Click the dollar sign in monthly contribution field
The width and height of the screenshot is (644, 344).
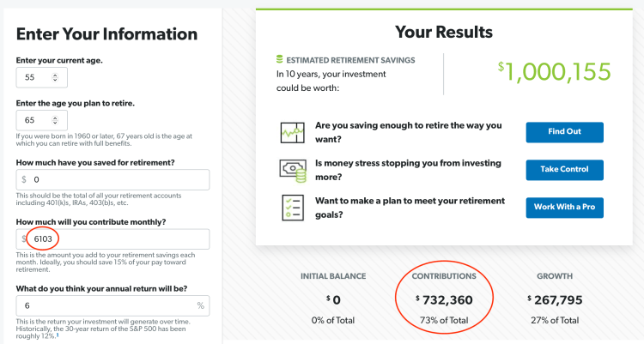(x=24, y=239)
